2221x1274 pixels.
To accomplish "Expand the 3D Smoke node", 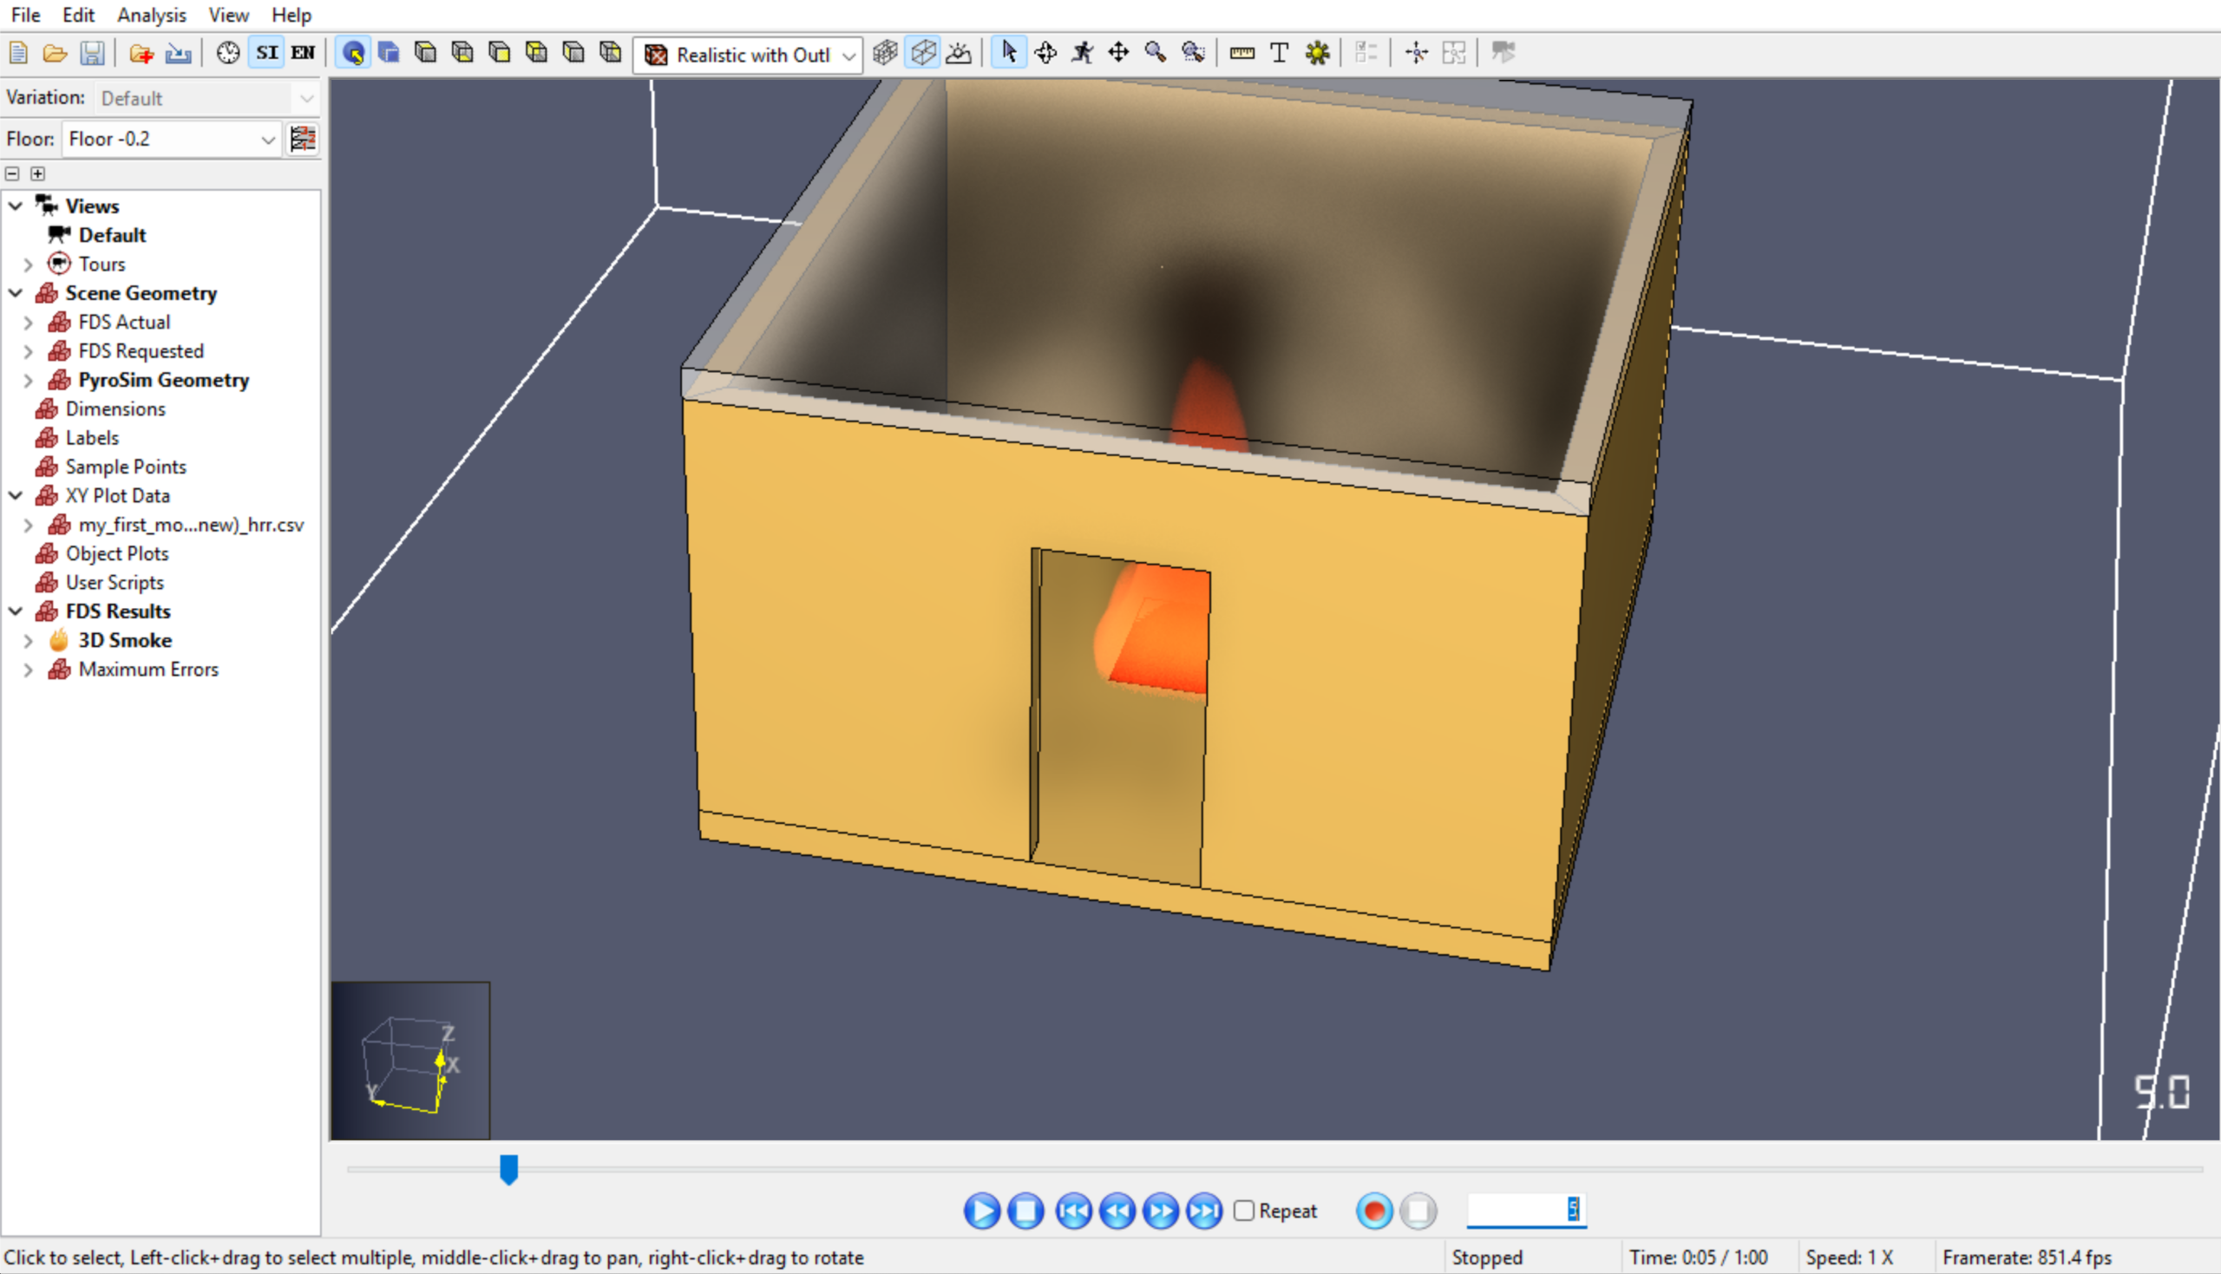I will click(x=28, y=642).
